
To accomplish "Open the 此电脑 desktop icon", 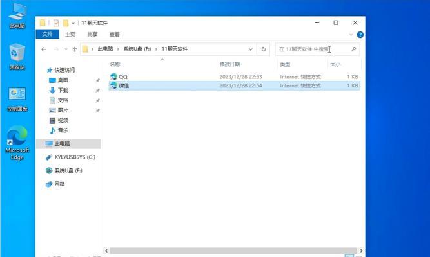I will pyautogui.click(x=17, y=15).
